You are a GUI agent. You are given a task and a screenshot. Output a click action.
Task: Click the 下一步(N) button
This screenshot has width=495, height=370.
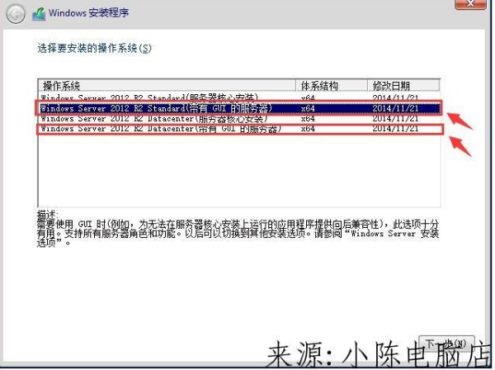coord(446,344)
